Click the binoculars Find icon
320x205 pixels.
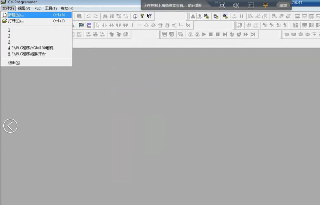105,16
